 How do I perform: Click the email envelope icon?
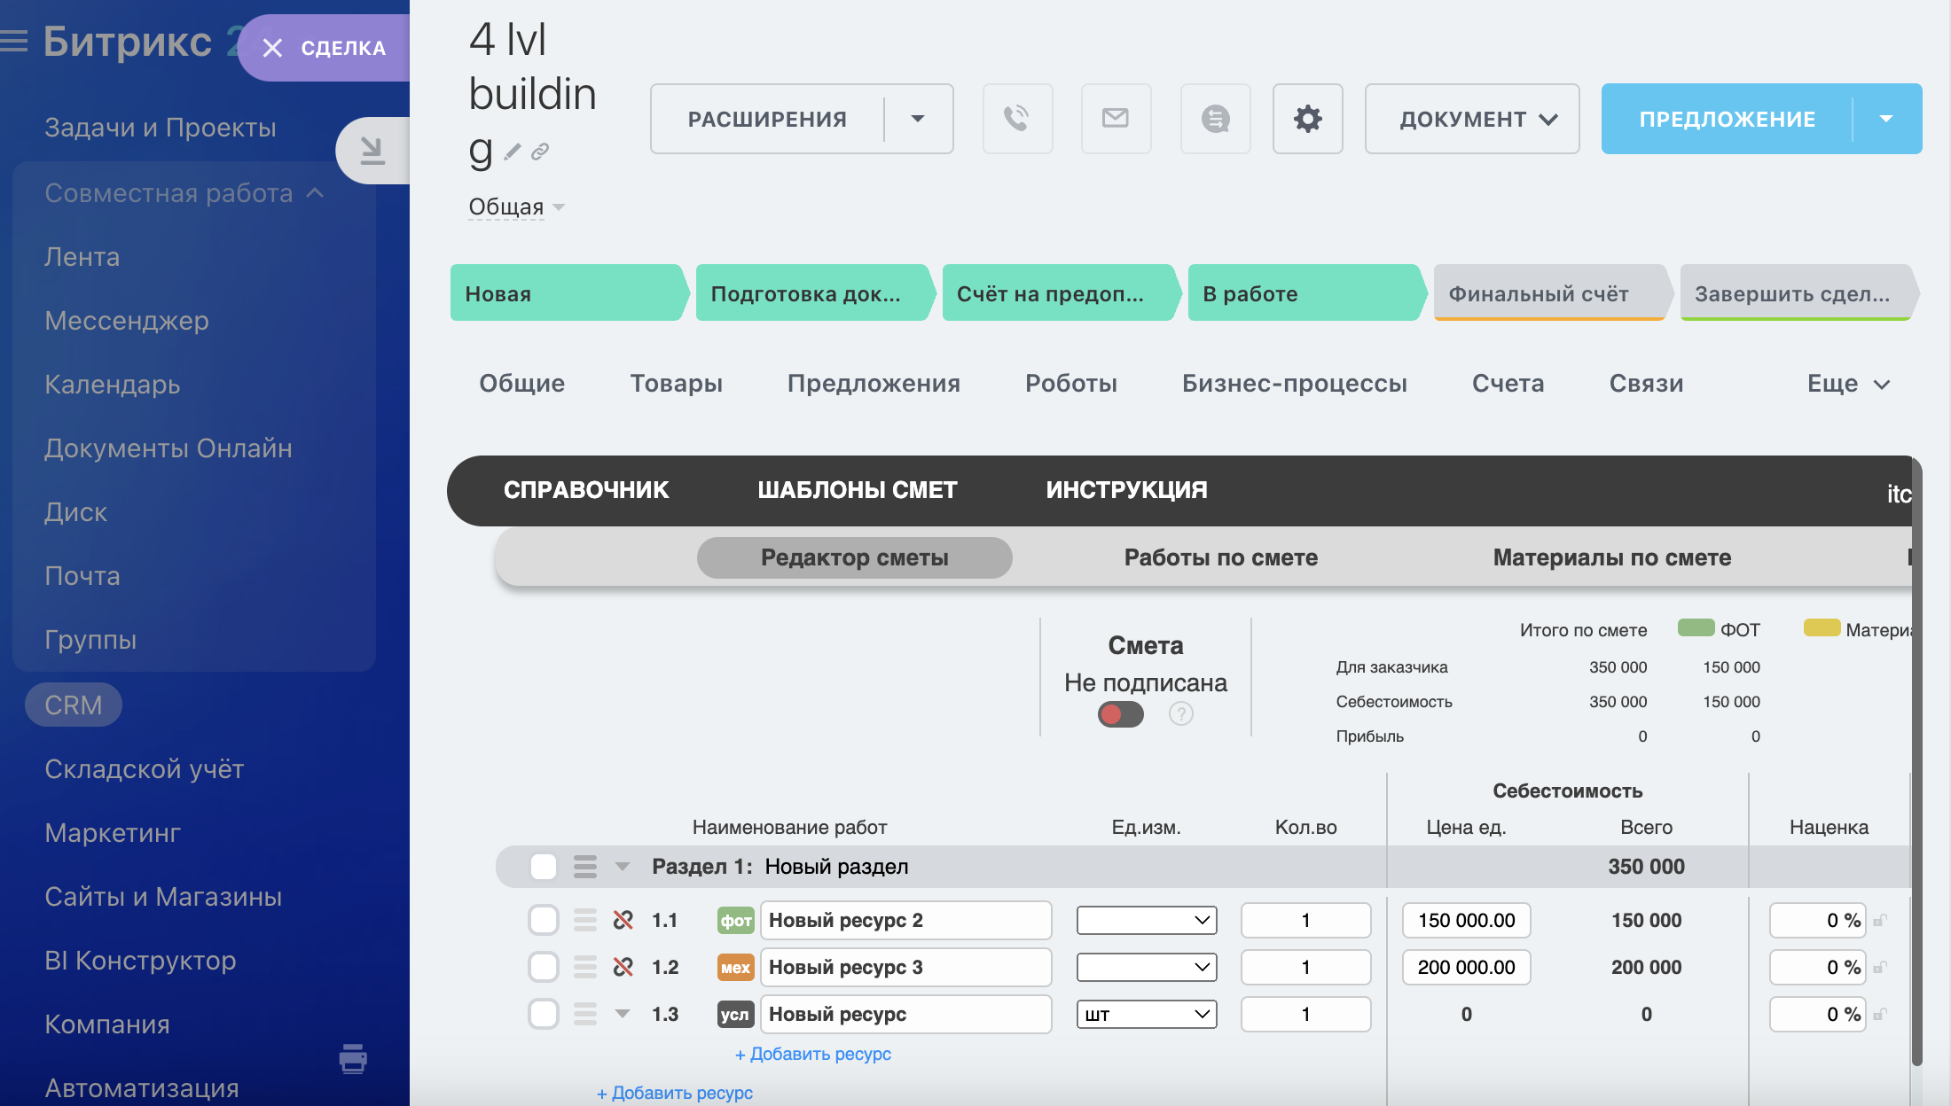(1116, 119)
